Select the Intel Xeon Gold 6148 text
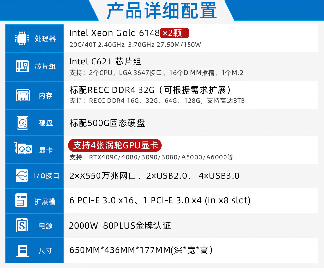The image size is (324, 275). coord(114,33)
